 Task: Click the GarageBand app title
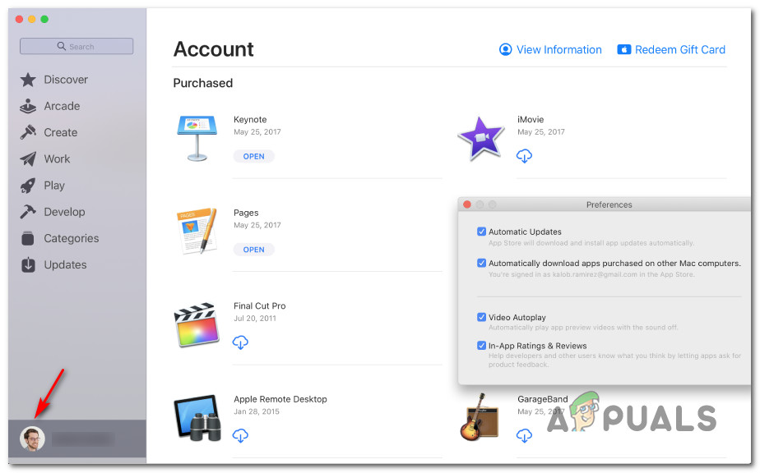pyautogui.click(x=542, y=399)
